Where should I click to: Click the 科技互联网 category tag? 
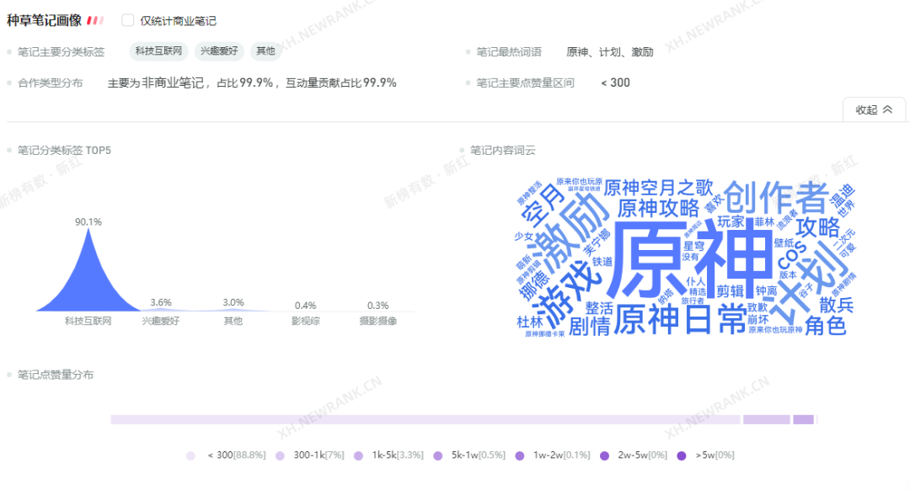(158, 51)
